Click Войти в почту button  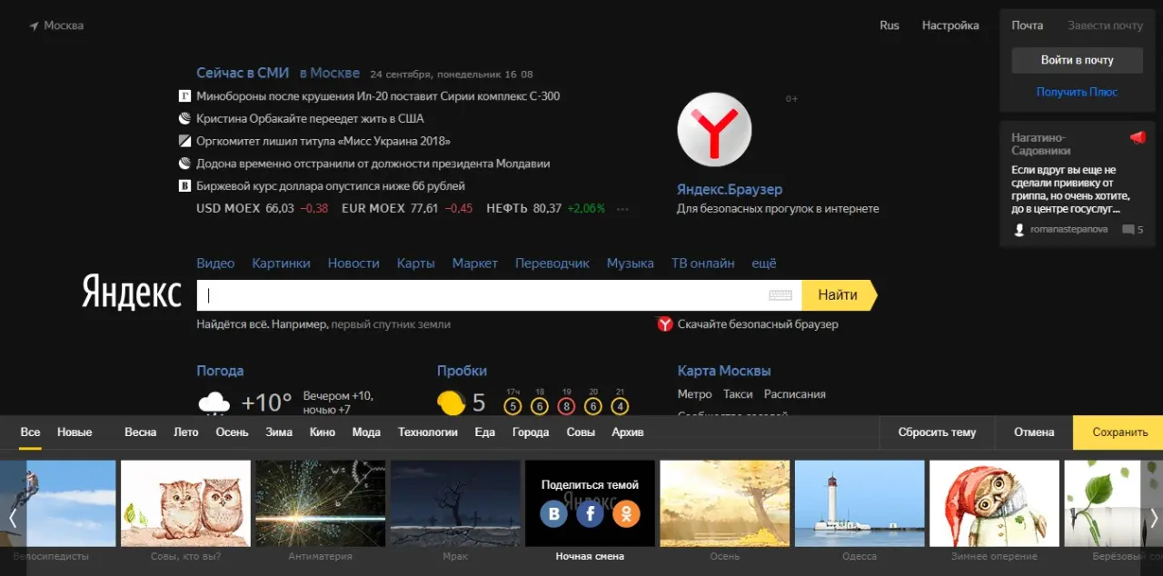(x=1077, y=60)
